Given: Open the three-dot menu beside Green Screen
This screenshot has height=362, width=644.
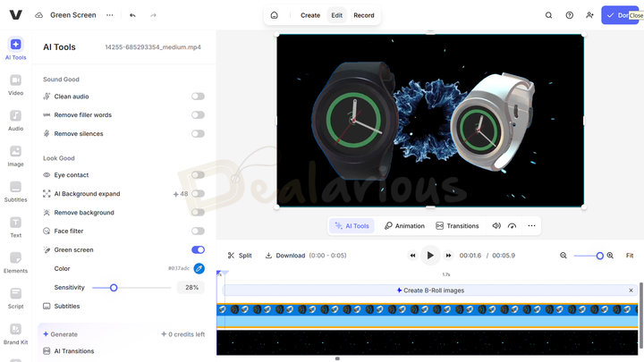Looking at the screenshot, I should click(109, 15).
